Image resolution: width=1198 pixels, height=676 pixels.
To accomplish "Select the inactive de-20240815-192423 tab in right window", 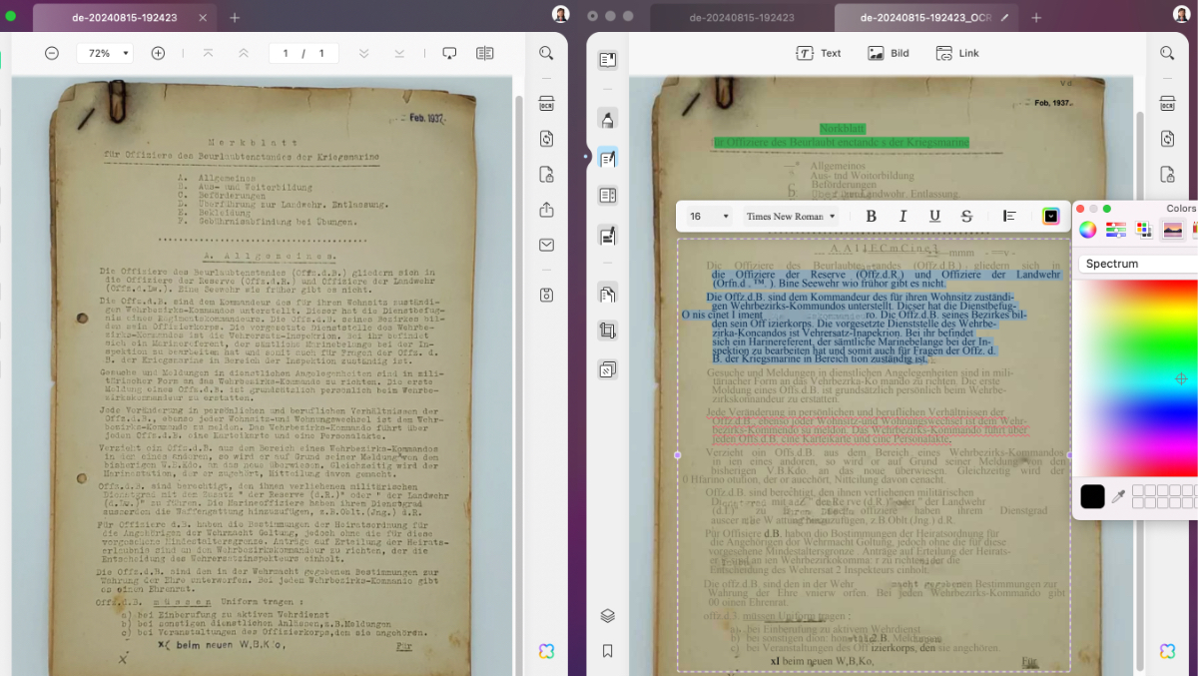I will click(742, 18).
